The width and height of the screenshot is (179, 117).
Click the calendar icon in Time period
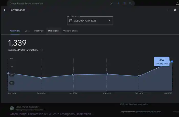71,21
